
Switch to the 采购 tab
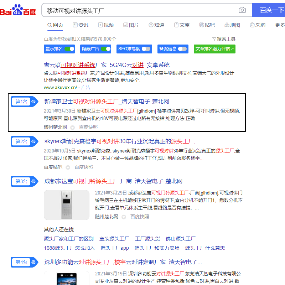click(x=258, y=25)
